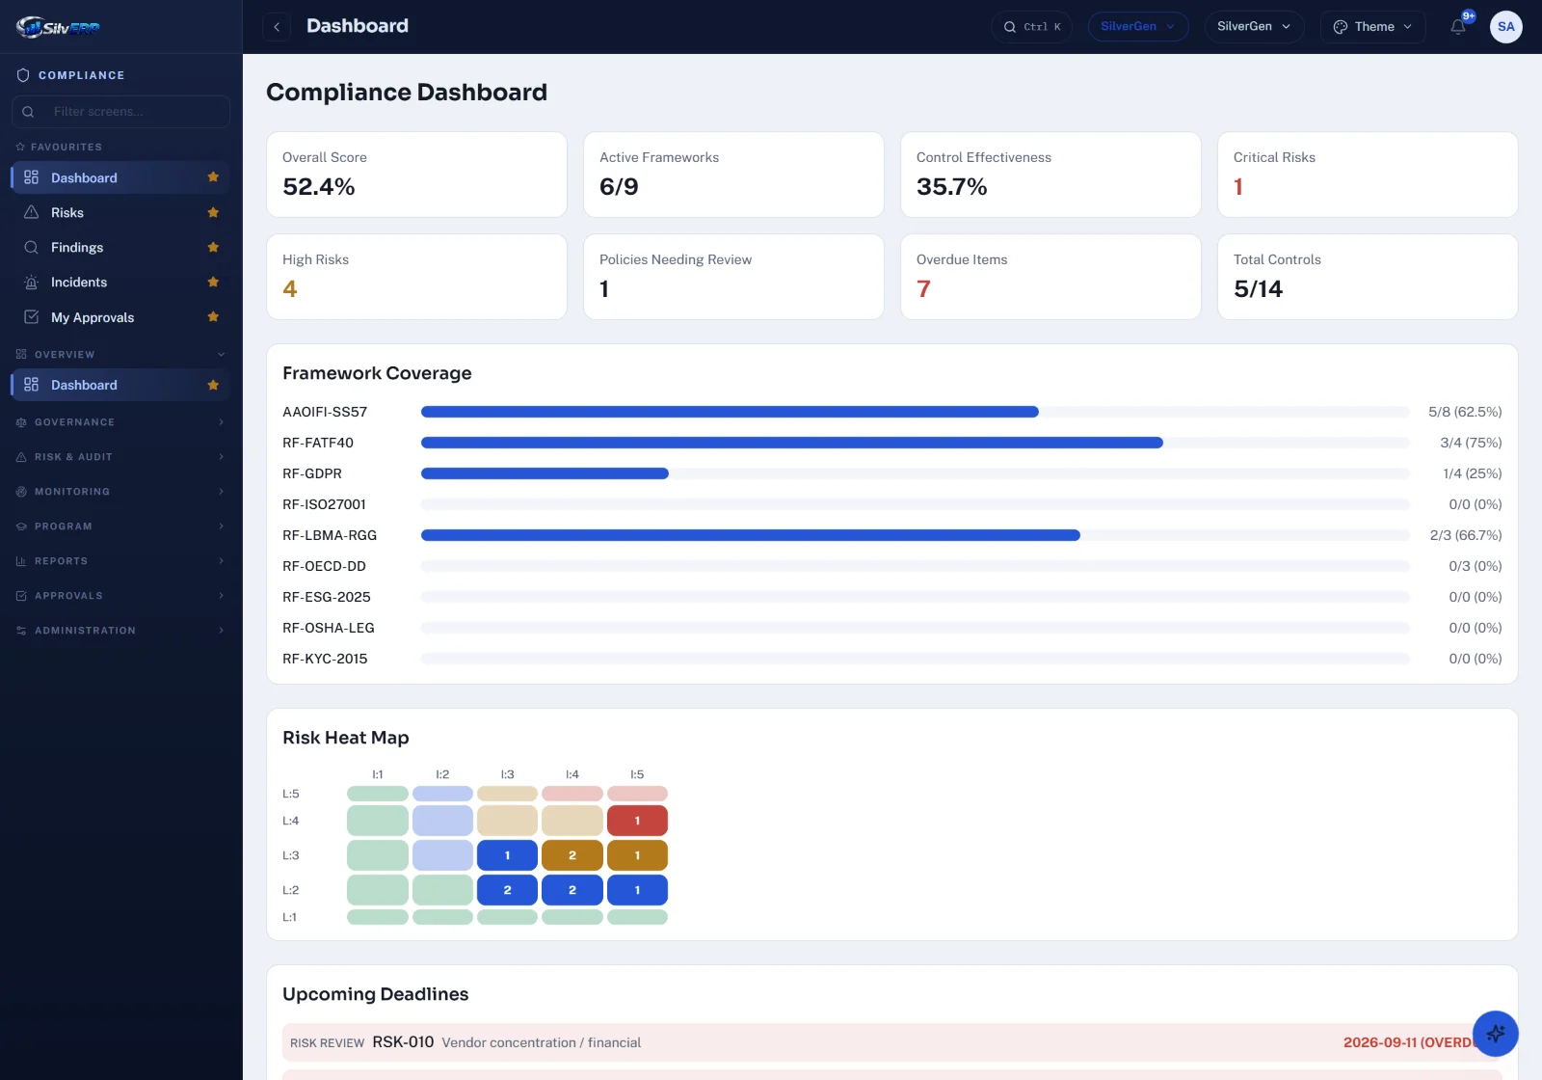Image resolution: width=1542 pixels, height=1080 pixels.
Task: Click the back arrow beside Dashboard title
Action: (277, 27)
